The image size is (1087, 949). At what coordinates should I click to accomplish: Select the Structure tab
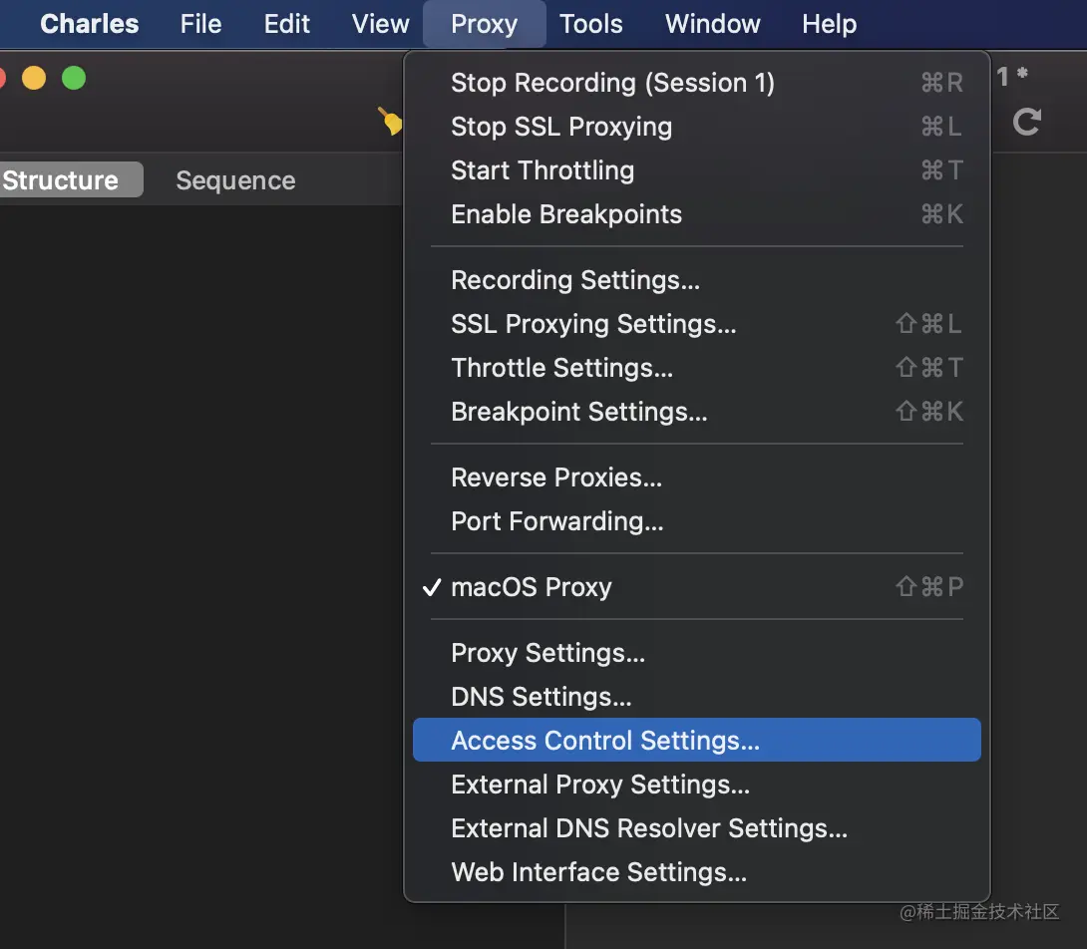click(62, 180)
